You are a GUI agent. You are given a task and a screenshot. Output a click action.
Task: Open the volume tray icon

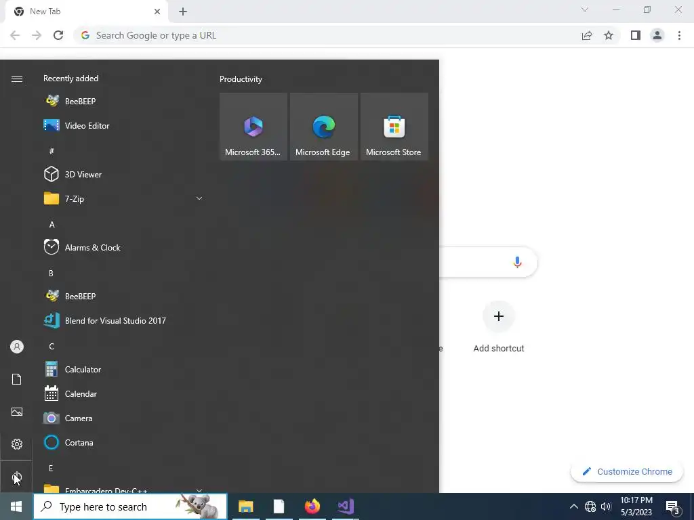606,506
